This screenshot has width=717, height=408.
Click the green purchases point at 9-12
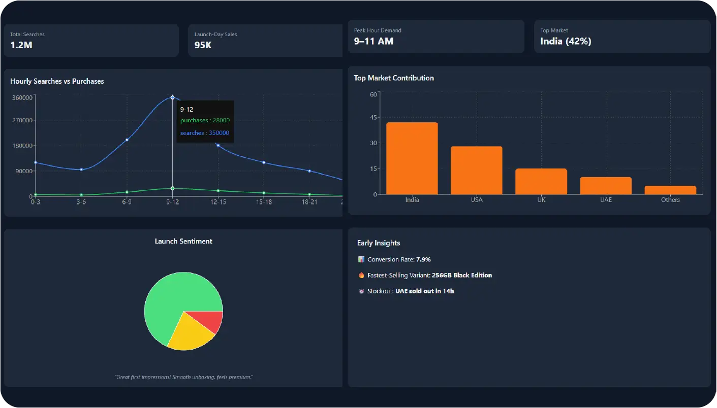[172, 188]
